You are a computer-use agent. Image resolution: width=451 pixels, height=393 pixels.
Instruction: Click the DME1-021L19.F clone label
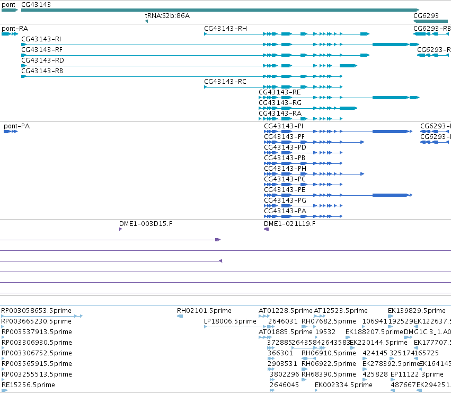point(289,224)
